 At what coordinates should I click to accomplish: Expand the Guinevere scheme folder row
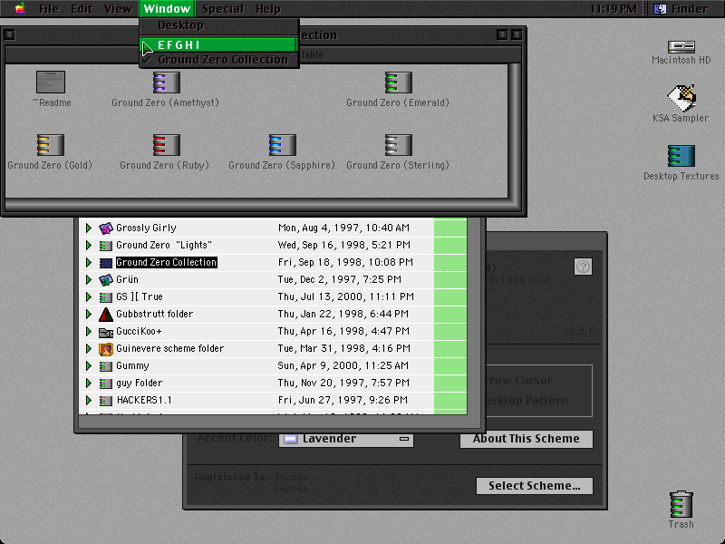coord(88,348)
